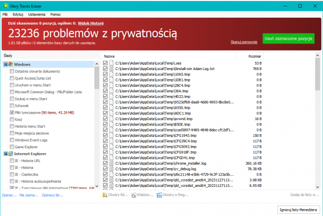This screenshot has height=216, width=323.
Task: Select the CFG5093.tmp file path row
Action: [156, 146]
